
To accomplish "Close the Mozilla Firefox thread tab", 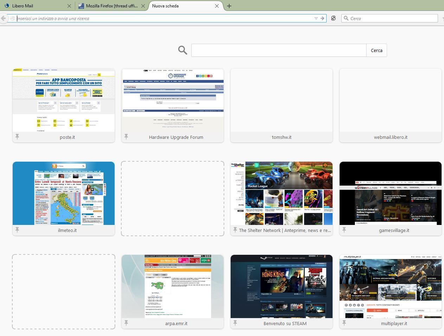I will click(143, 6).
